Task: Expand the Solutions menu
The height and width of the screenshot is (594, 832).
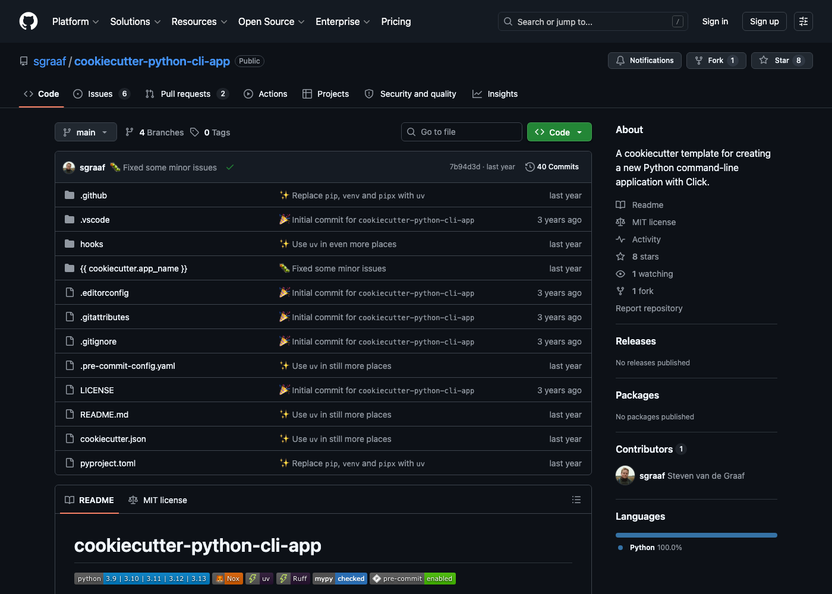Action: [135, 21]
